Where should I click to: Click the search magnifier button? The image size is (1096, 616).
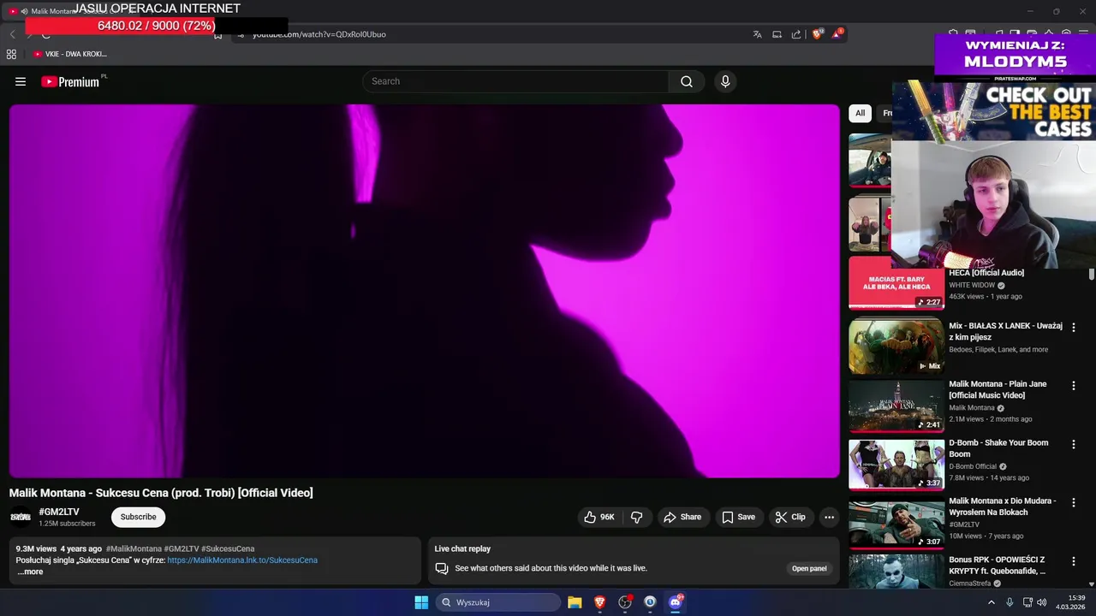tap(687, 81)
